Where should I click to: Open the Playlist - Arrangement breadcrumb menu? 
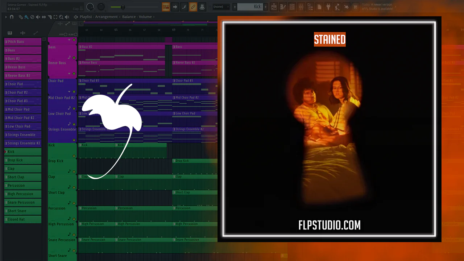point(99,17)
